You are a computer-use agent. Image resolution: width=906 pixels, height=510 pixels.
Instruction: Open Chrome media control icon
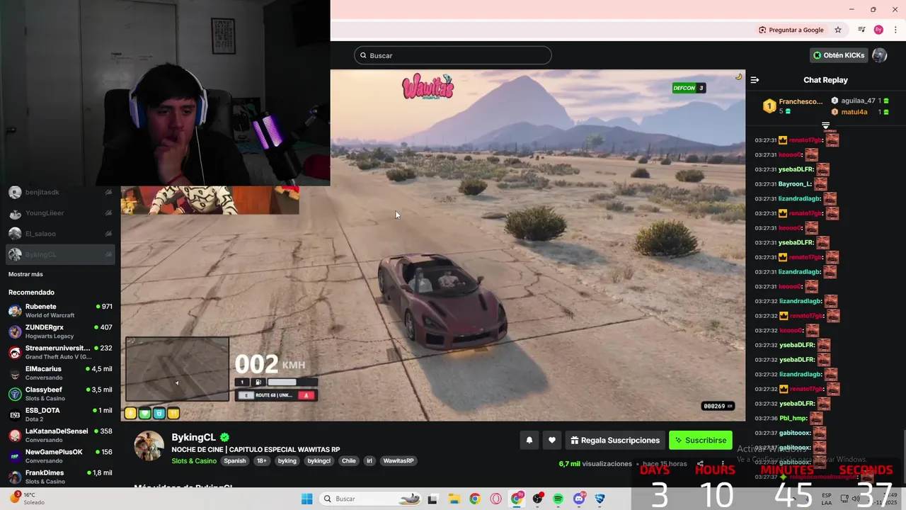(x=861, y=30)
